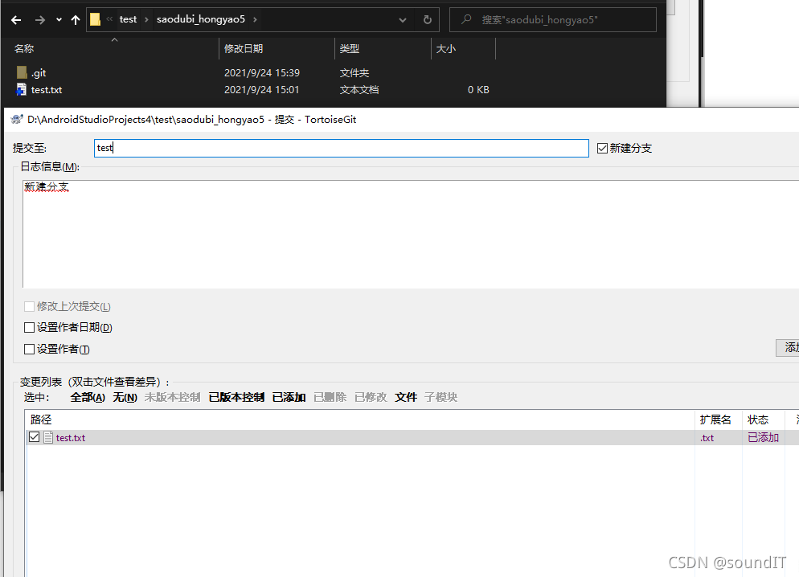Select 无(N) in change list filter
The width and height of the screenshot is (799, 577).
point(125,397)
